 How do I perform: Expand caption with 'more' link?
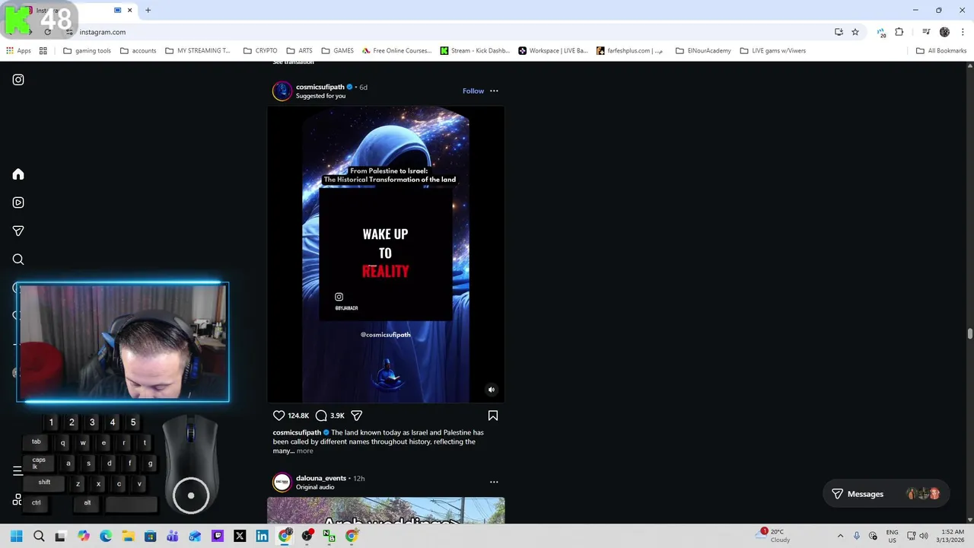[304, 451]
